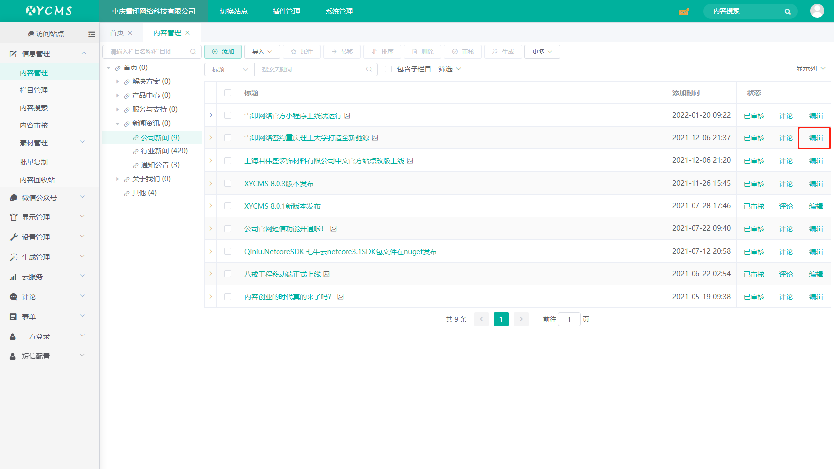Click 已审核 status for 内容创业的时代 row
The image size is (834, 469).
(x=754, y=297)
